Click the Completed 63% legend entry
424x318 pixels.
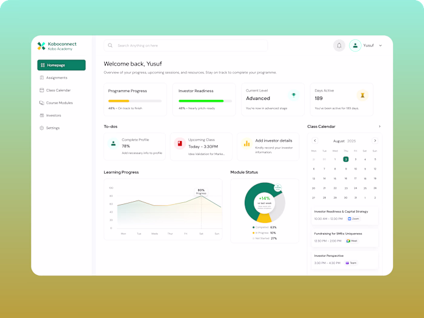pyautogui.click(x=265, y=227)
